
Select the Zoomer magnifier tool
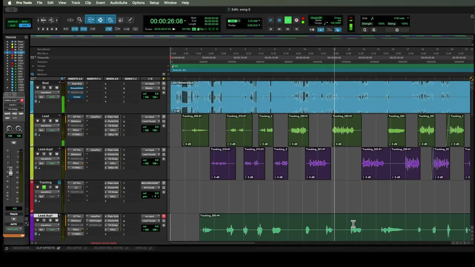tap(79, 20)
